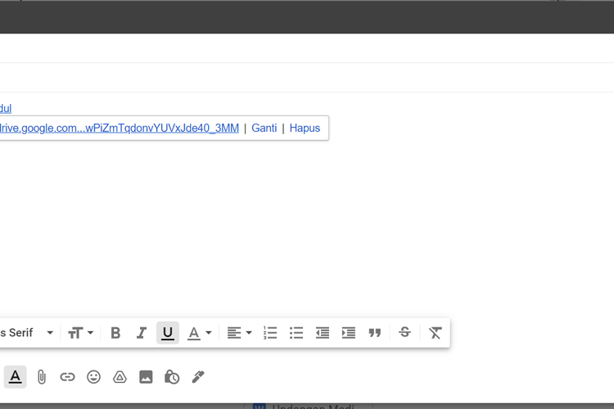This screenshot has width=614, height=409.
Task: Decrease the indent
Action: [x=323, y=333]
